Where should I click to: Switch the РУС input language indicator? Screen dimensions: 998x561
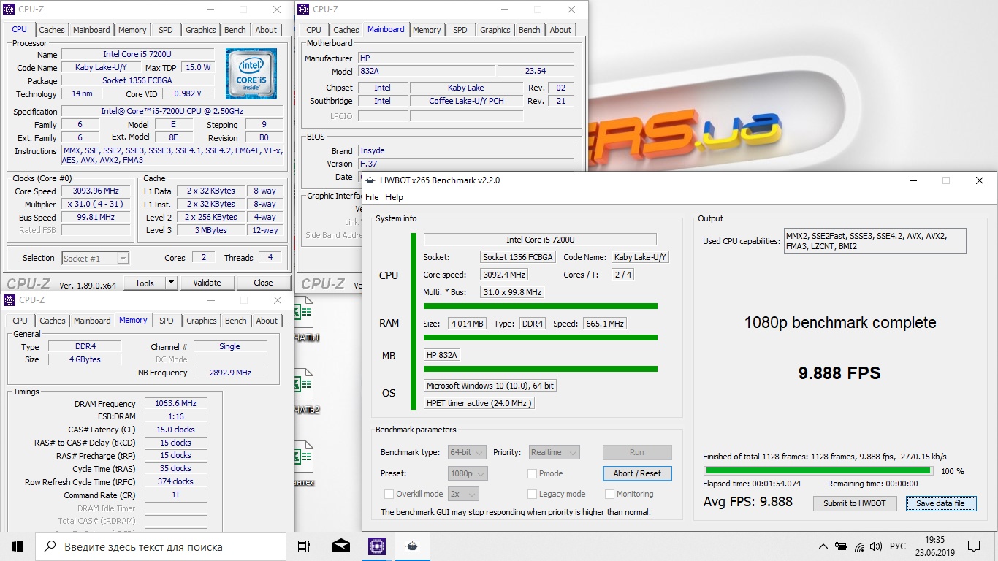click(898, 546)
